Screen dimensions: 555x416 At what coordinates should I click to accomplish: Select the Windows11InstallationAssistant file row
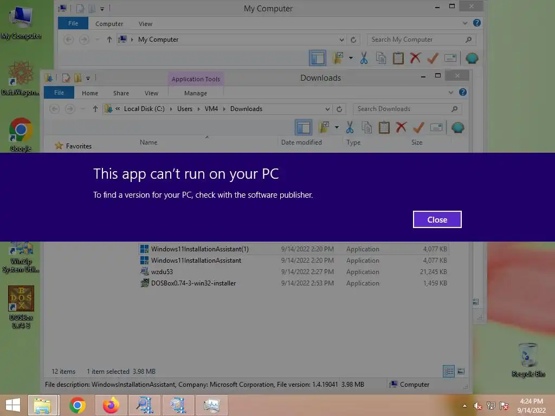coord(293,261)
